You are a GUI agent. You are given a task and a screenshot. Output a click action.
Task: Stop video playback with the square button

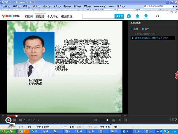15,120
